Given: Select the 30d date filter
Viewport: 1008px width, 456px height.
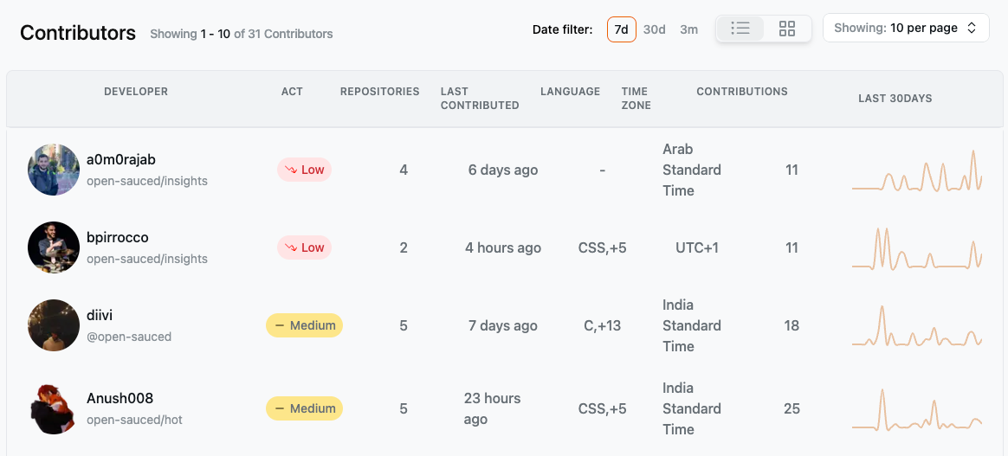Looking at the screenshot, I should coord(655,29).
